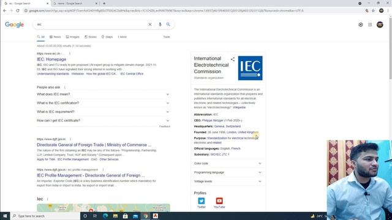Open the Google account avatar on the page
This screenshot has width=392, height=220.
380,24
